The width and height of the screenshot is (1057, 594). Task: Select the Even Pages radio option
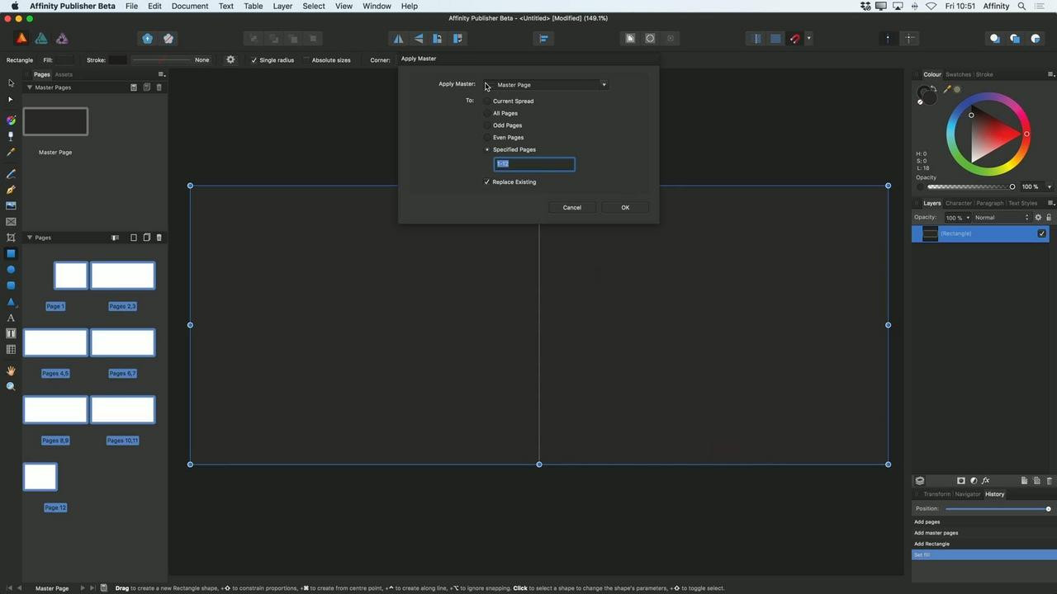(x=487, y=138)
